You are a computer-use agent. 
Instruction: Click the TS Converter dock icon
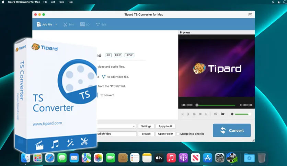pyautogui.click(x=232, y=157)
